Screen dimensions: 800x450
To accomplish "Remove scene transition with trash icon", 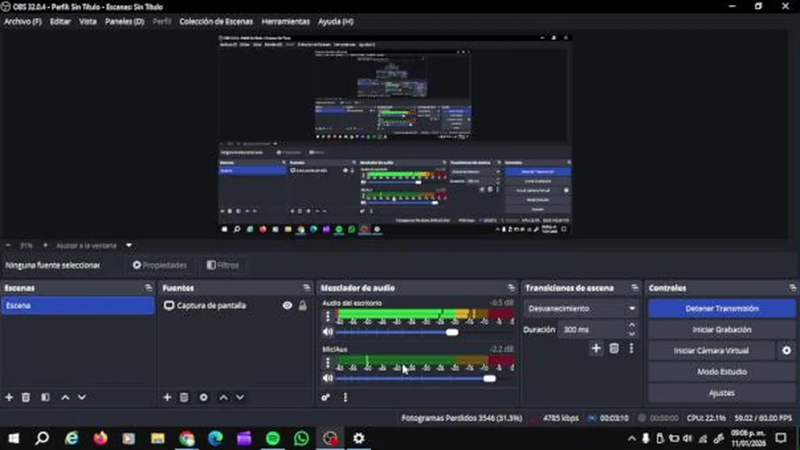I will click(x=614, y=349).
